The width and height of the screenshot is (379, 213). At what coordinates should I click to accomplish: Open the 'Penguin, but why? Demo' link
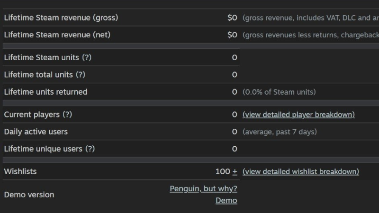[203, 195]
